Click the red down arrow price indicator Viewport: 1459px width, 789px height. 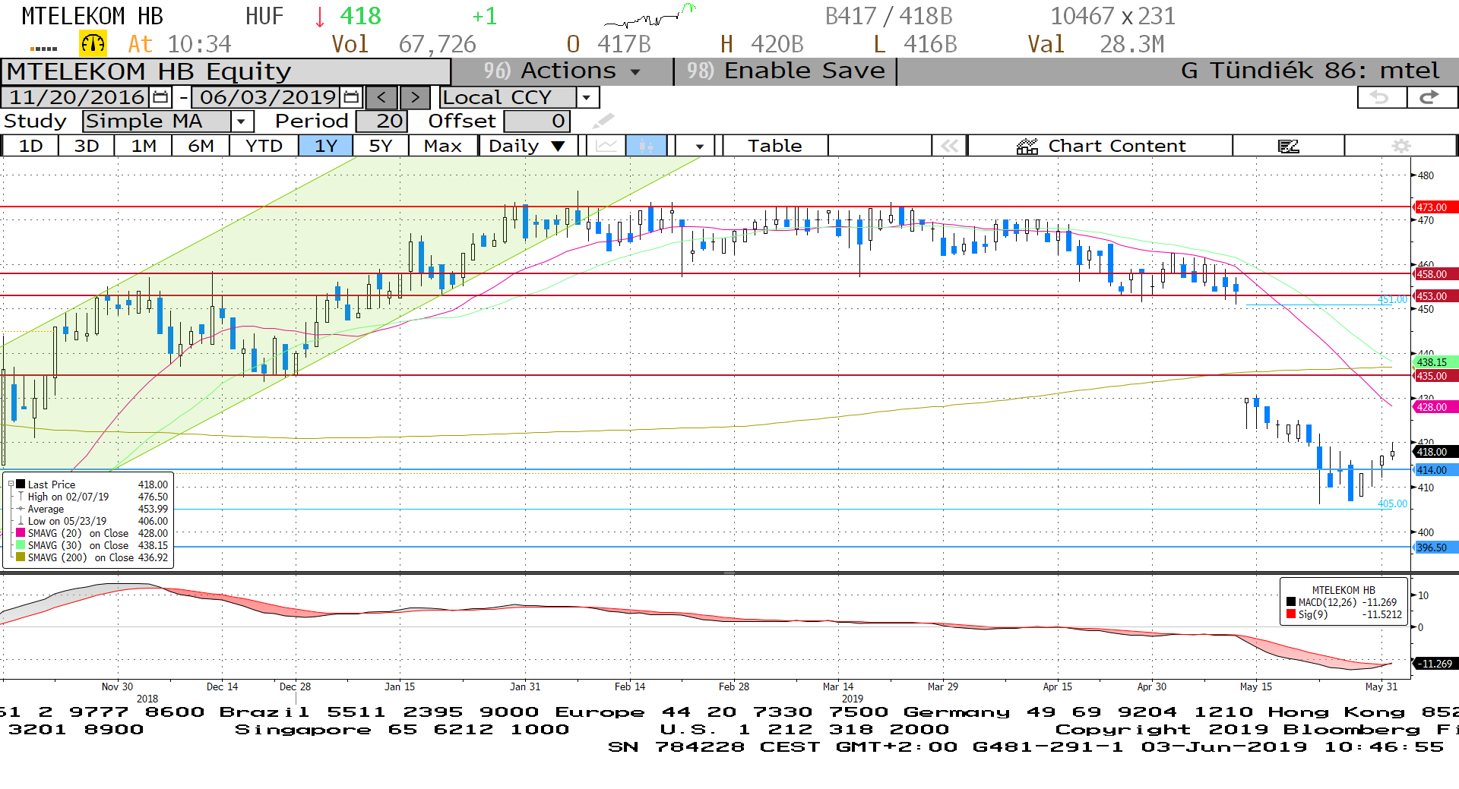(319, 16)
